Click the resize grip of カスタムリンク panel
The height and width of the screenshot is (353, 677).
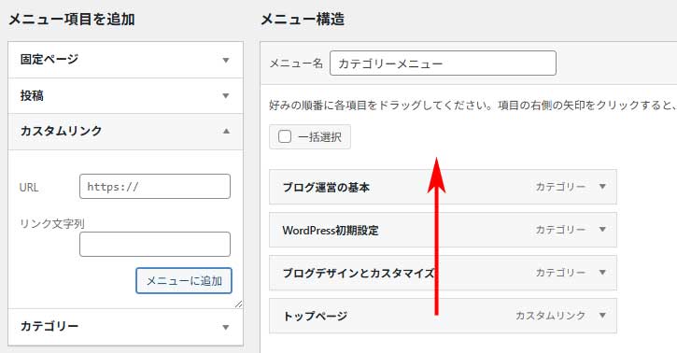[x=239, y=304]
